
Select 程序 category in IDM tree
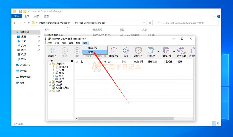(61, 76)
